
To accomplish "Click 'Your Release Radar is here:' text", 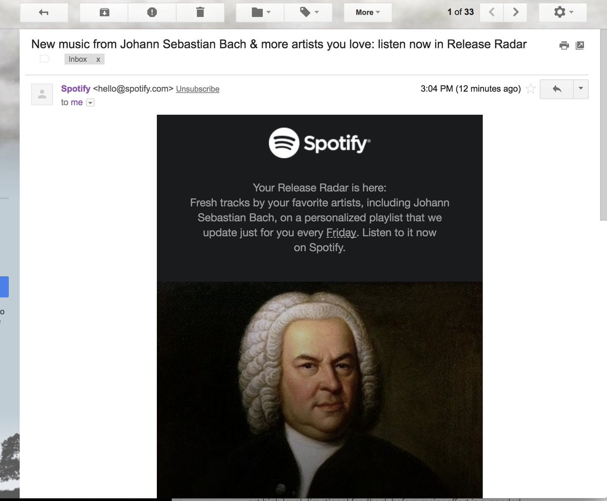I will pyautogui.click(x=320, y=188).
